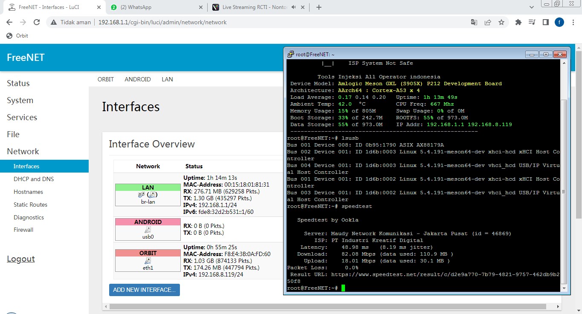This screenshot has height=314, width=582.
Task: Open Static Routes page
Action: 30,205
